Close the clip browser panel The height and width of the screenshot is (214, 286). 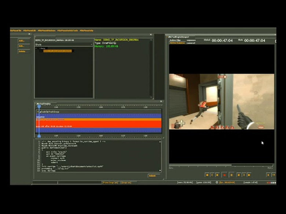point(151,34)
